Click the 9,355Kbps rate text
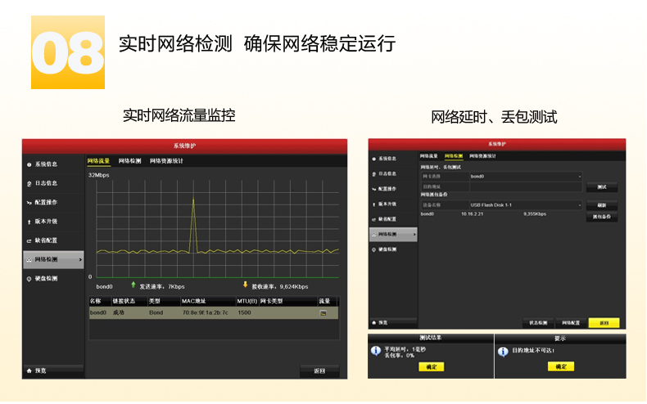The image size is (647, 404). pyautogui.click(x=535, y=214)
